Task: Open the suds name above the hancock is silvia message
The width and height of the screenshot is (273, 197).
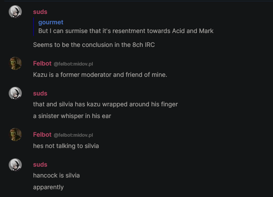Action: pos(40,164)
